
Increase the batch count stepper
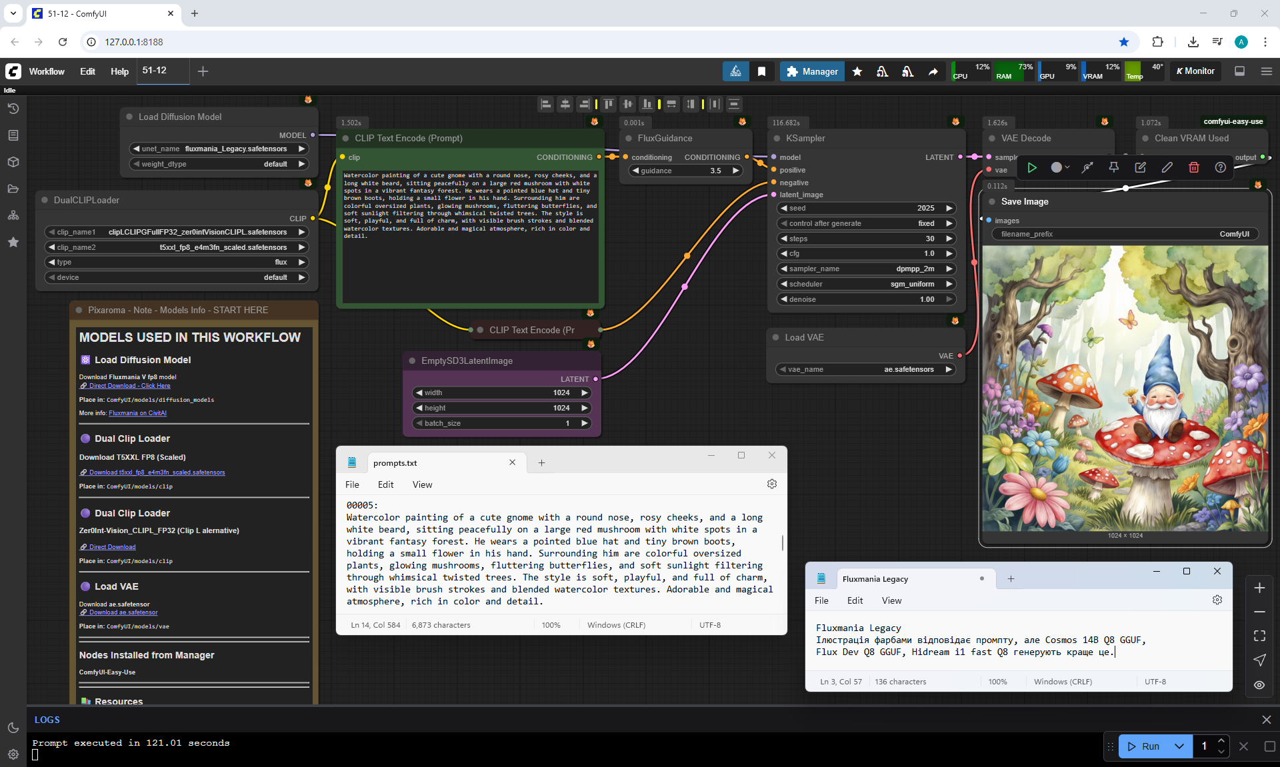point(1221,741)
